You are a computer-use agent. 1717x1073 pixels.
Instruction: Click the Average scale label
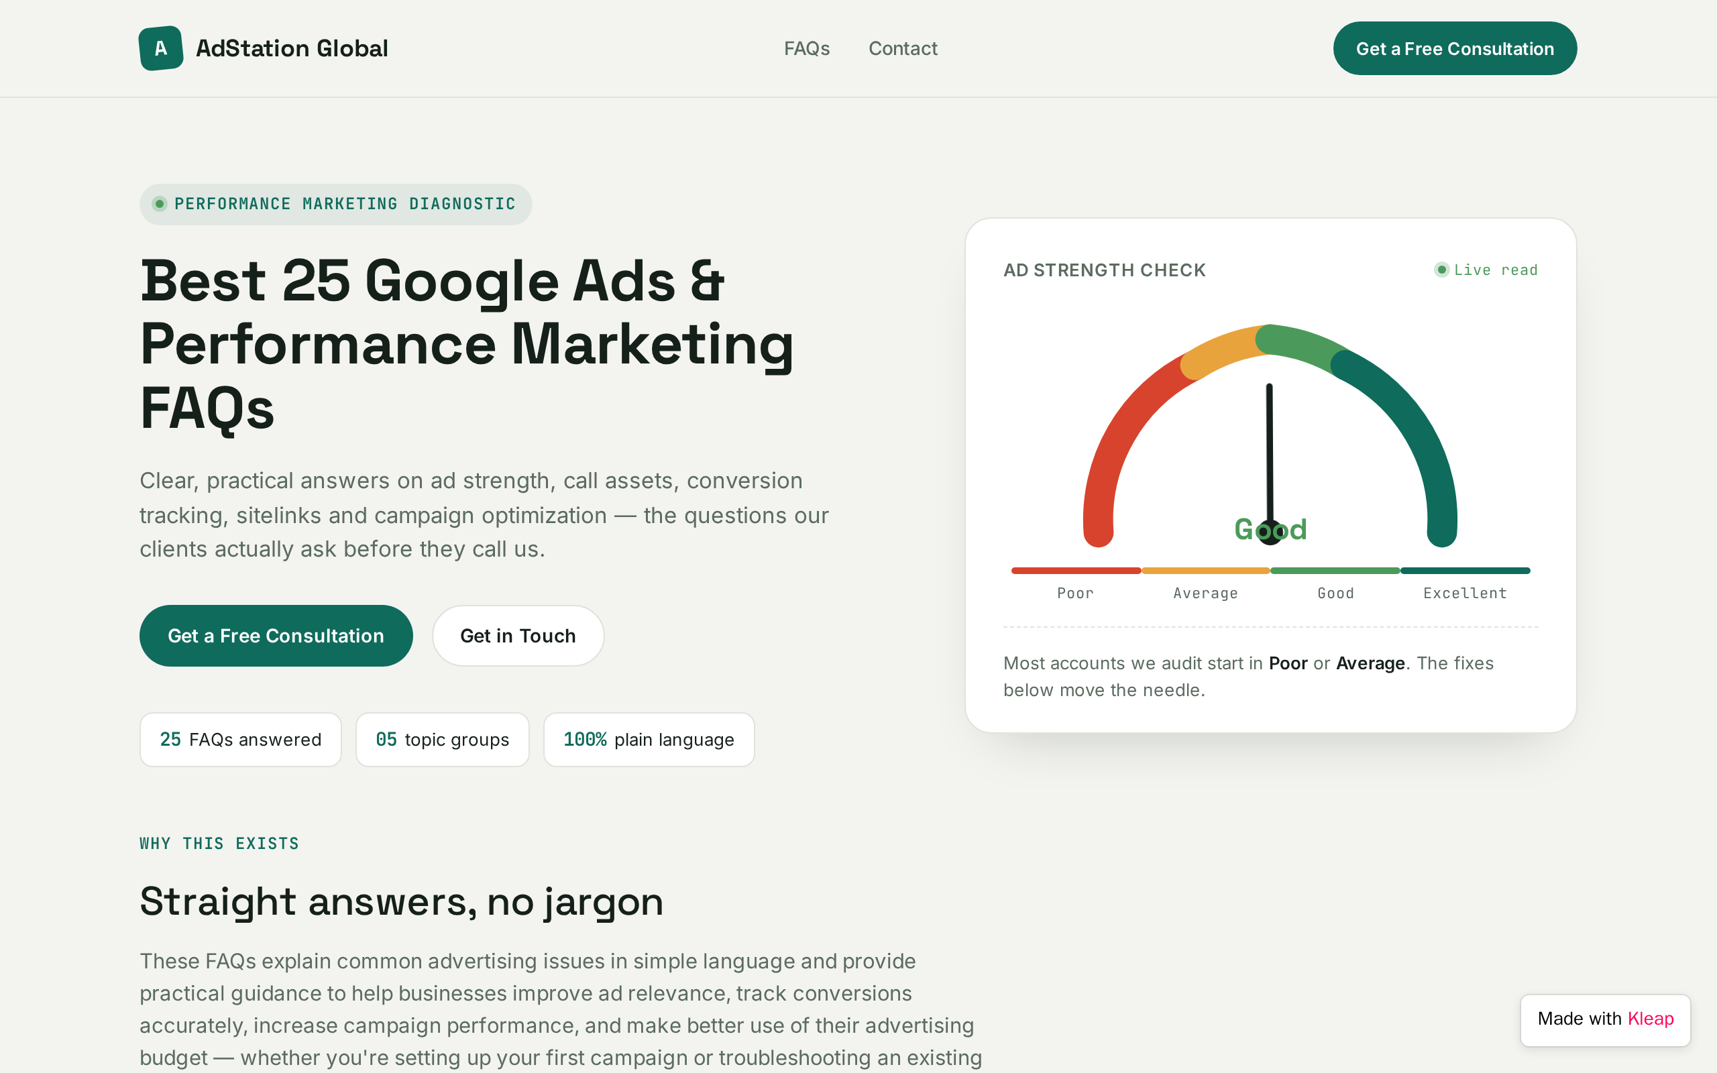[1205, 594]
